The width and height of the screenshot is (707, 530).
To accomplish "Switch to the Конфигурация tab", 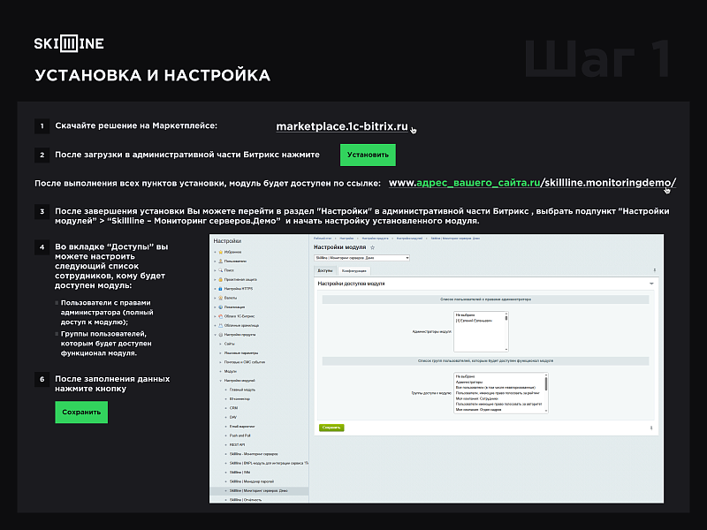I will point(353,270).
